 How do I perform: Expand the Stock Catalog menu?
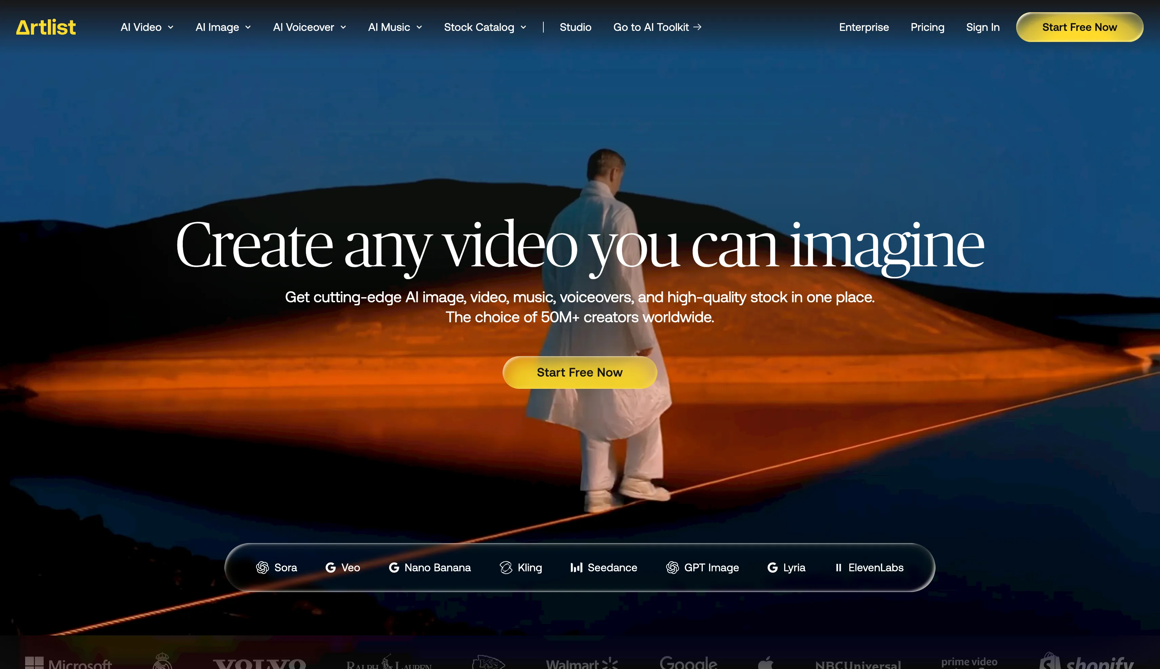click(x=485, y=27)
